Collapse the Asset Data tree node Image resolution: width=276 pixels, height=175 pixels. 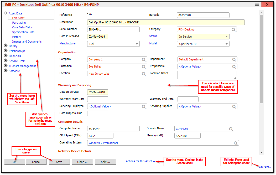pos(6,13)
